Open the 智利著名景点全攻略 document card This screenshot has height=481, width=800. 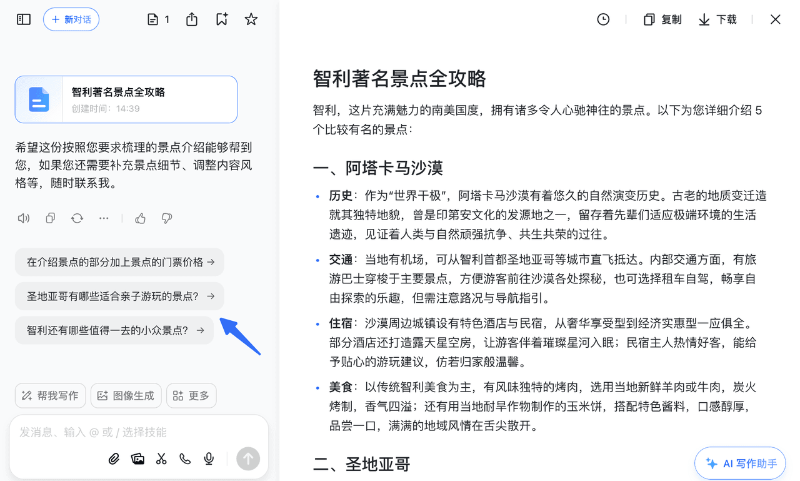pyautogui.click(x=126, y=99)
